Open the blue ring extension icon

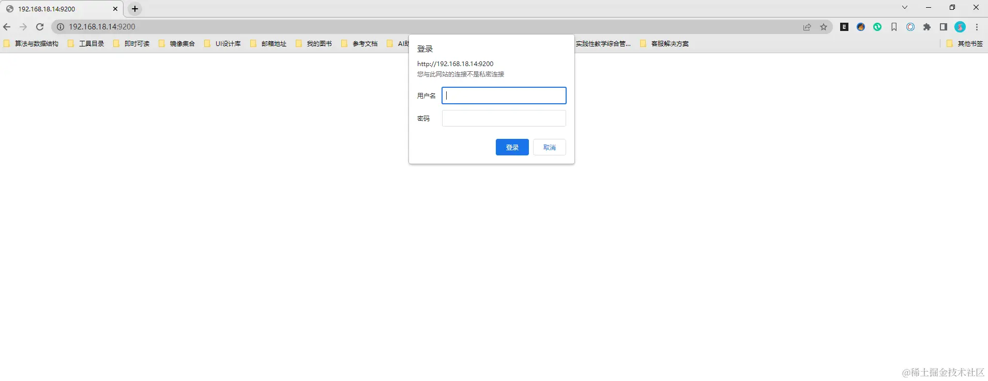tap(910, 27)
